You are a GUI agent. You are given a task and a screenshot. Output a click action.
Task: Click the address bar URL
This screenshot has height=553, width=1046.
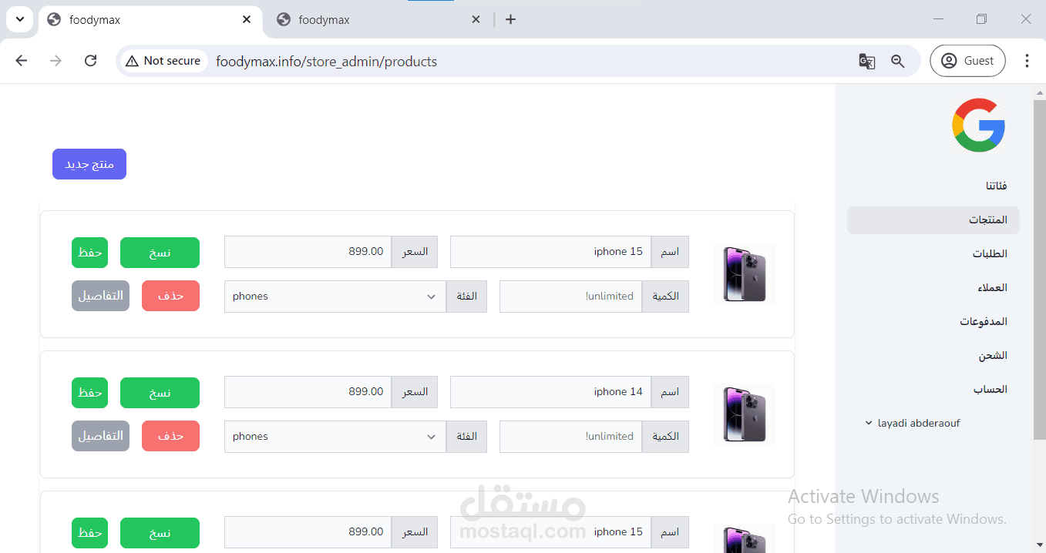point(326,62)
